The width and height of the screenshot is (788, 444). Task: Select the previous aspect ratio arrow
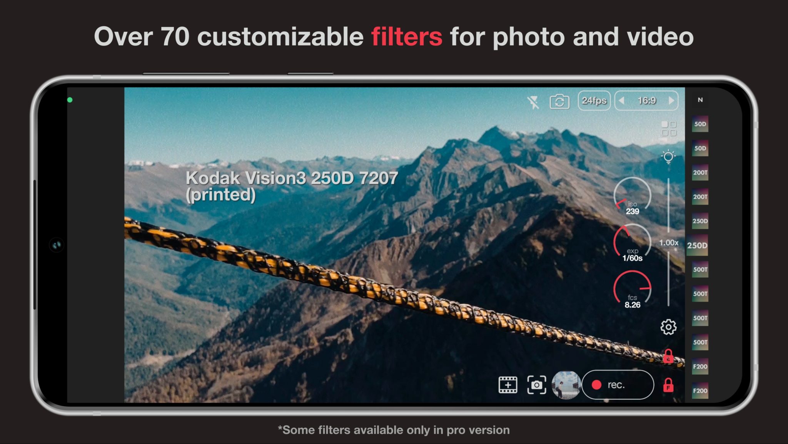(x=621, y=101)
